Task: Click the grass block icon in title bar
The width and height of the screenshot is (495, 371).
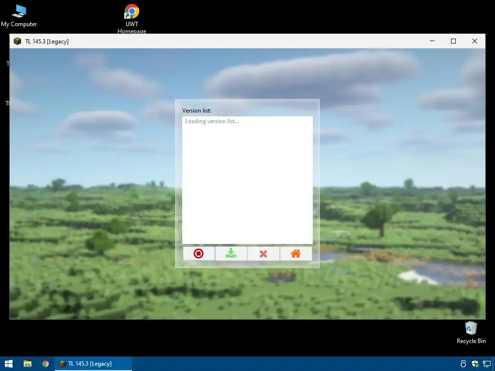Action: coord(17,42)
